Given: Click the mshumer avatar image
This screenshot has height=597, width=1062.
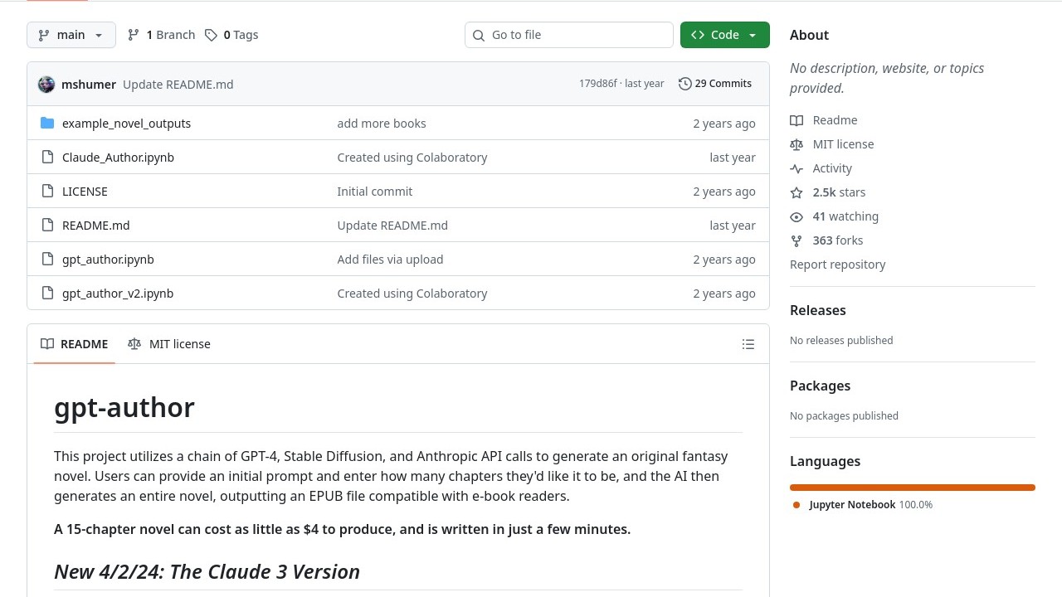Looking at the screenshot, I should click(46, 84).
